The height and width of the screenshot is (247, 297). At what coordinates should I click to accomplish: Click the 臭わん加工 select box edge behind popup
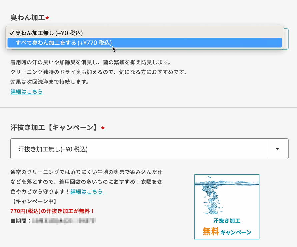[x=286, y=39]
